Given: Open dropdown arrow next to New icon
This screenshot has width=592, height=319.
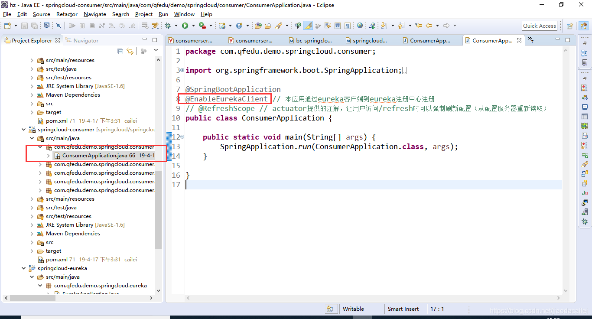Looking at the screenshot, I should 16,26.
